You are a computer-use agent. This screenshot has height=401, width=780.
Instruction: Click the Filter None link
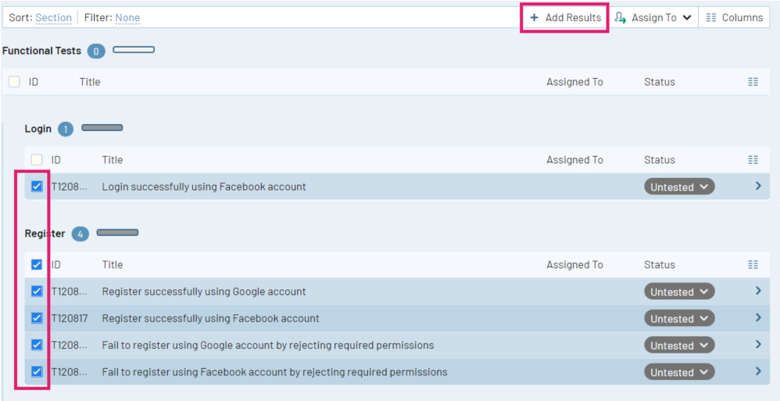127,17
